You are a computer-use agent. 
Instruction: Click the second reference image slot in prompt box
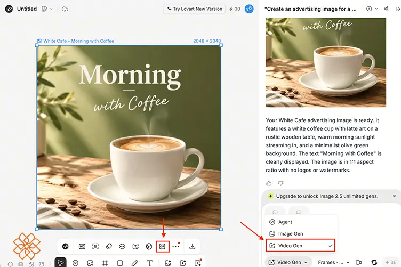(299, 212)
